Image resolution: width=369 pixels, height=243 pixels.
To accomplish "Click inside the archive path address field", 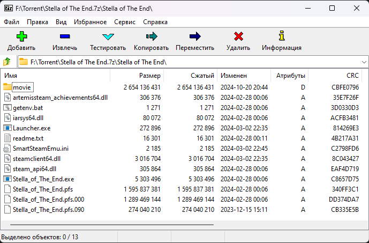I will [187, 62].
